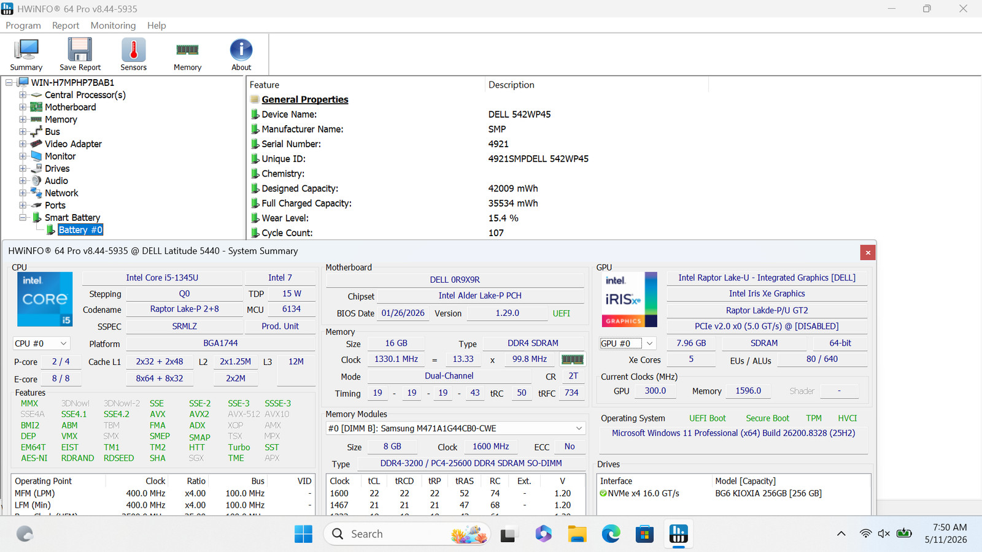Click Intel Core i5-1345U name field
The height and width of the screenshot is (552, 982).
click(162, 278)
